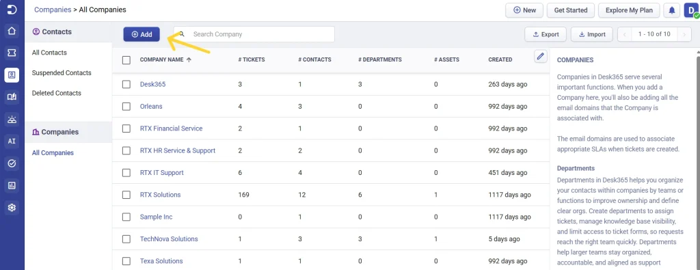This screenshot has height=270, width=700.
Task: Click the New button in header
Action: (524, 10)
